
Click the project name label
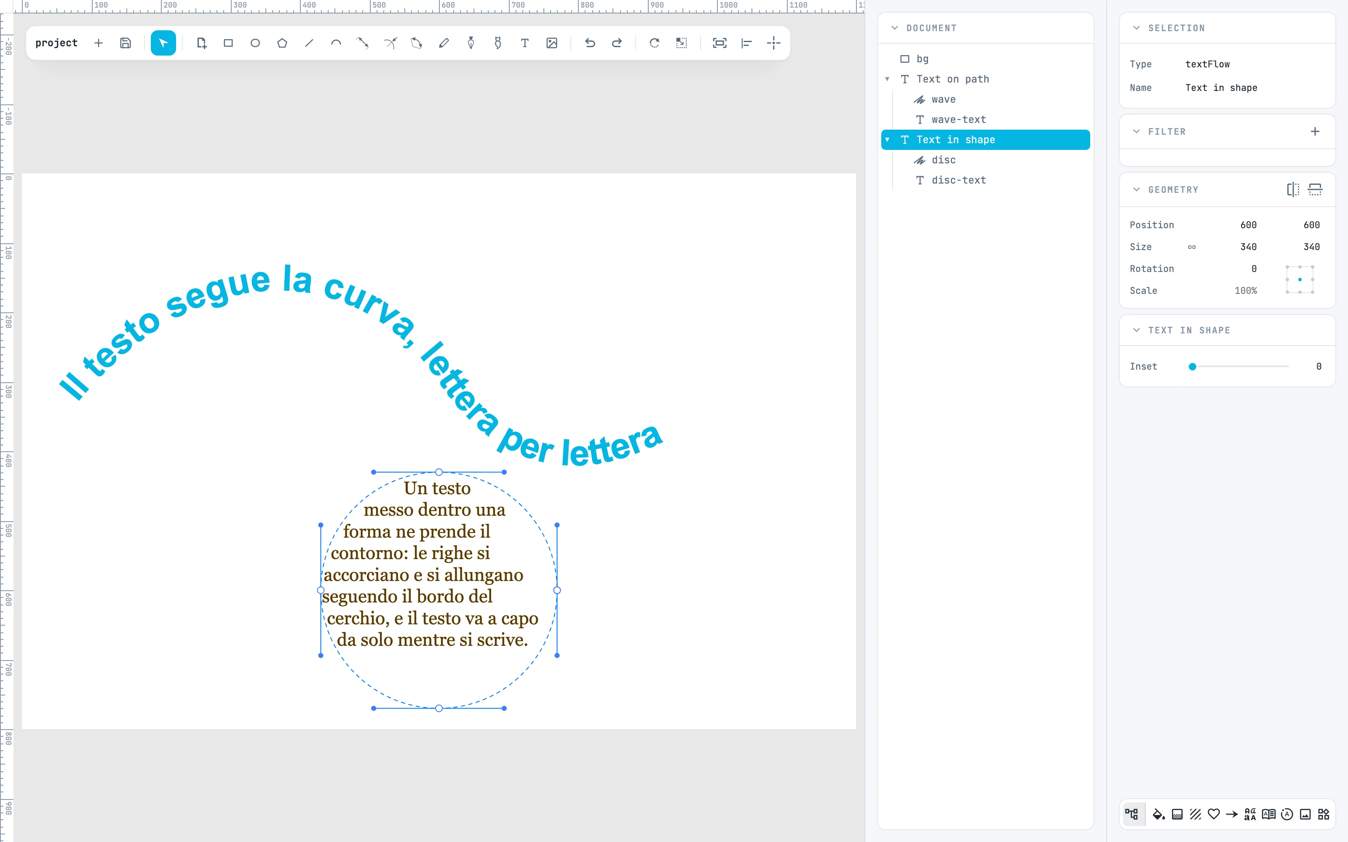56,43
